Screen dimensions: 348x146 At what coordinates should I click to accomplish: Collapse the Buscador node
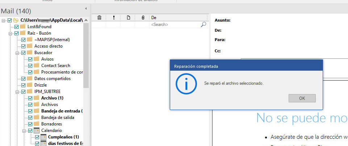17,53
